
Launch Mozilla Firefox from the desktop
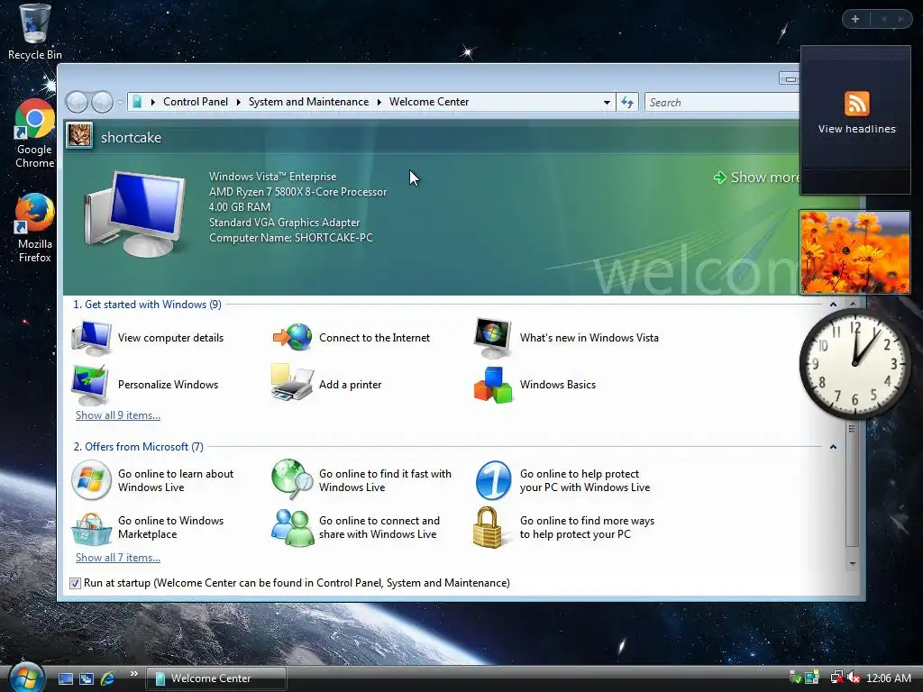(35, 228)
